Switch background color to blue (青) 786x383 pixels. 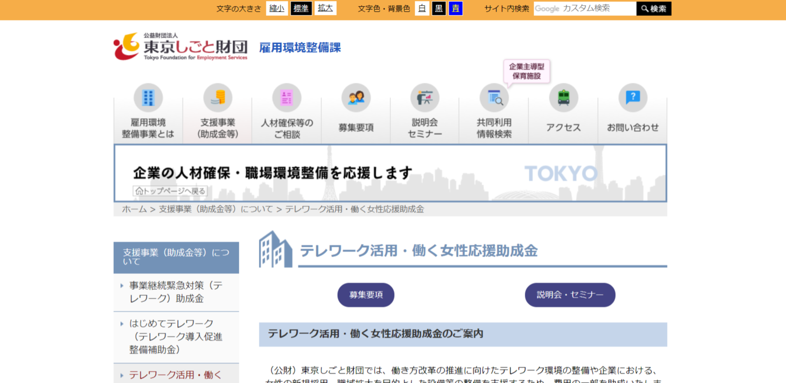point(455,8)
